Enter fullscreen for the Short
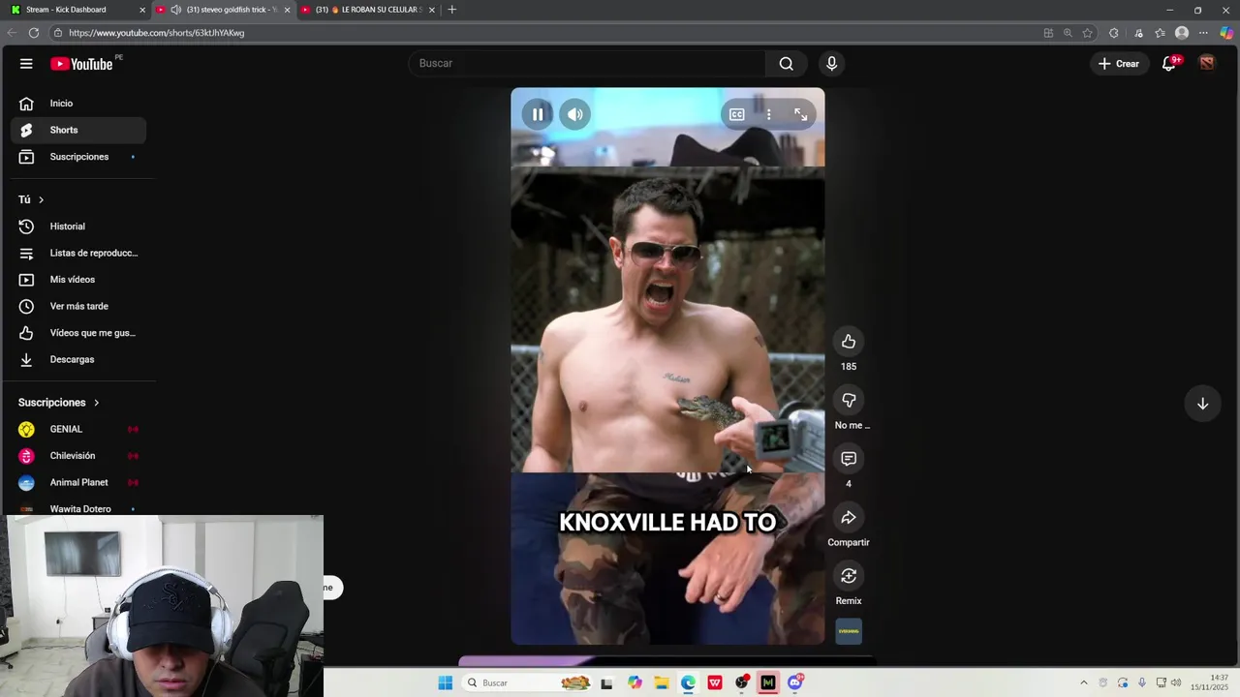Image resolution: width=1240 pixels, height=697 pixels. 801,114
